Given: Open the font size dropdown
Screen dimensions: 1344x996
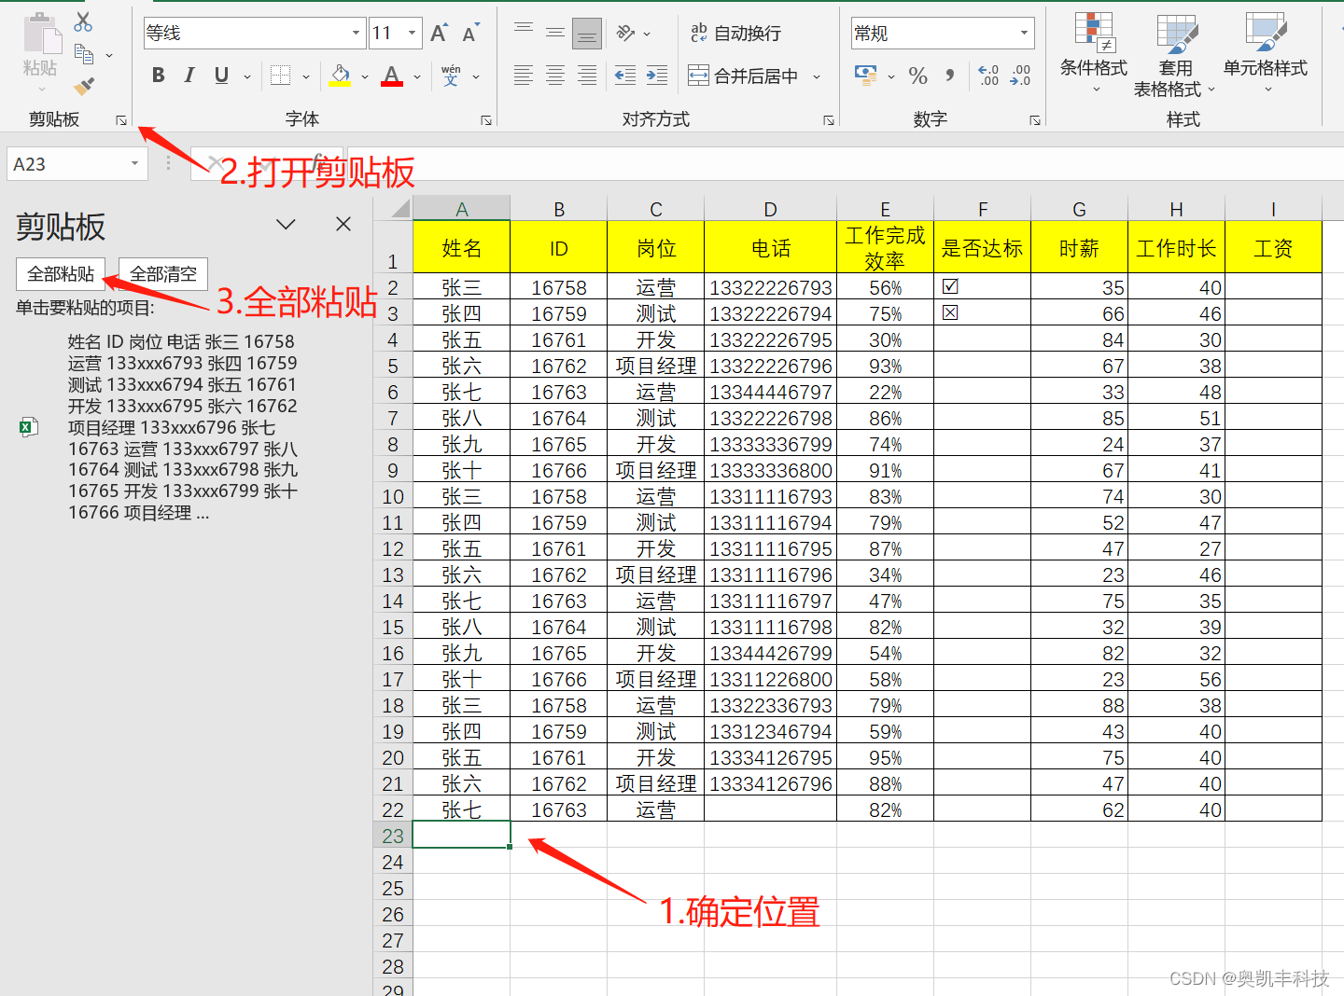Looking at the screenshot, I should (x=413, y=34).
